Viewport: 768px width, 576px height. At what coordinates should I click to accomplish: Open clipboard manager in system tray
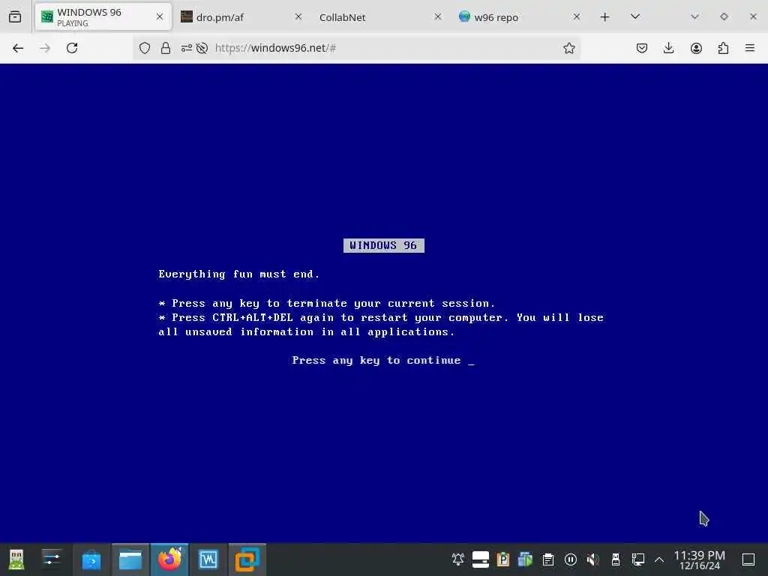pyautogui.click(x=548, y=559)
